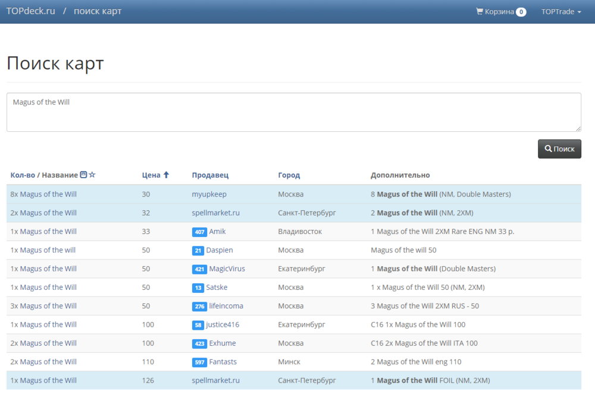
Task: Open seller myupkeep's profile
Action: 209,194
